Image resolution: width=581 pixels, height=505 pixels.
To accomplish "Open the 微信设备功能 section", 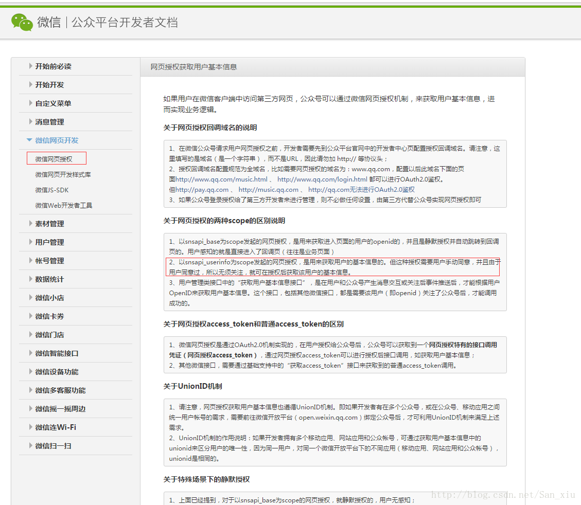I will pos(57,372).
